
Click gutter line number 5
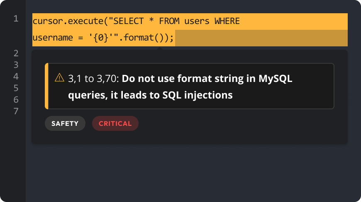(16, 88)
